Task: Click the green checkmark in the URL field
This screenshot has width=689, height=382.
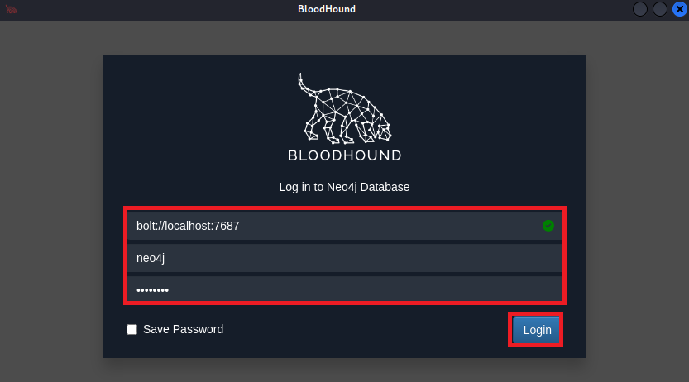Action: pos(548,225)
